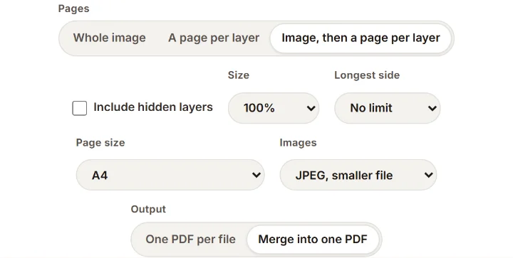
Task: Click the 'Page size' field label
Action: (x=100, y=143)
